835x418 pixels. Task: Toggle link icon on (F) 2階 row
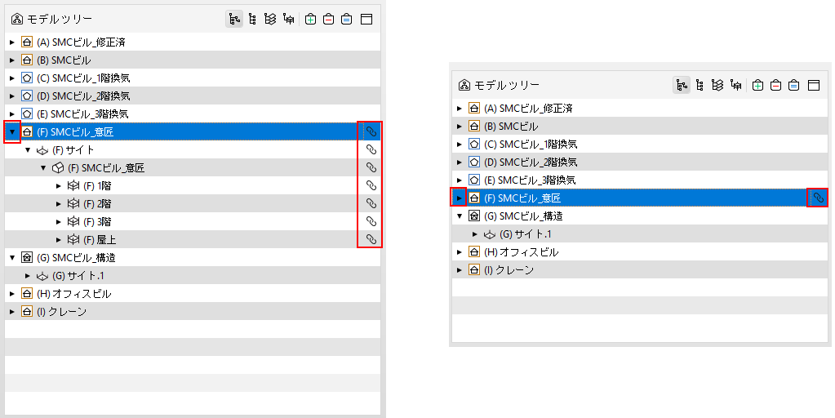point(371,203)
